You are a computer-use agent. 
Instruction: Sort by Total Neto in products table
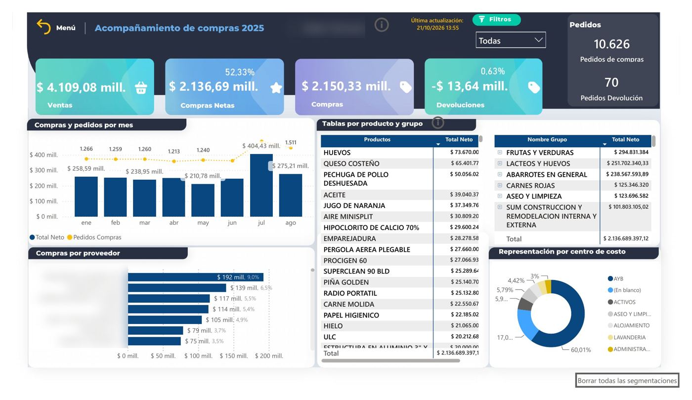point(459,140)
